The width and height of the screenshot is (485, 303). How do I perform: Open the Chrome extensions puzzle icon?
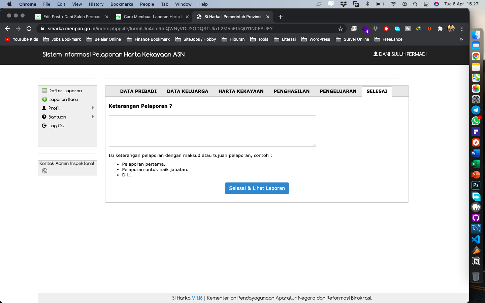click(440, 29)
